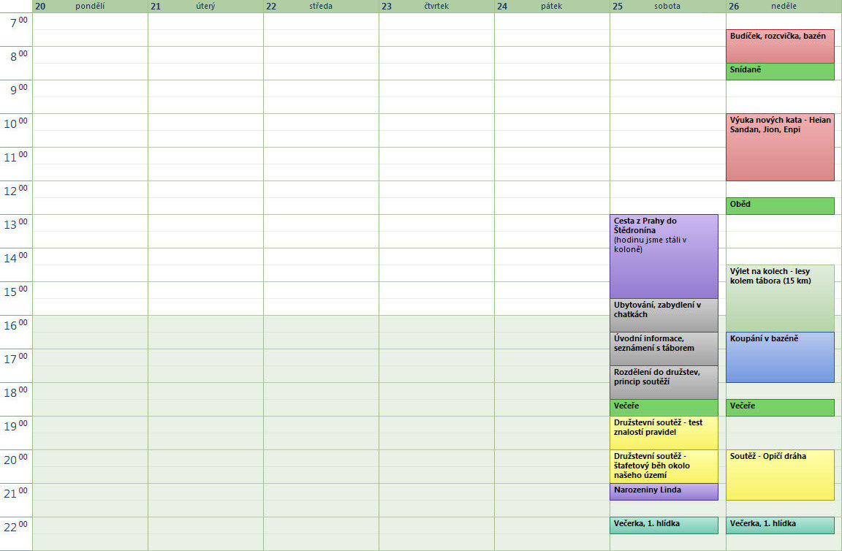Open the štafetový běh competition event
Viewport: 842px width, 551px height.
[x=664, y=466]
